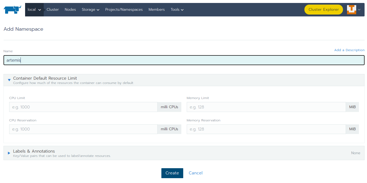This screenshot has height=183, width=367.
Task: Click Add a Description link
Action: coord(349,50)
